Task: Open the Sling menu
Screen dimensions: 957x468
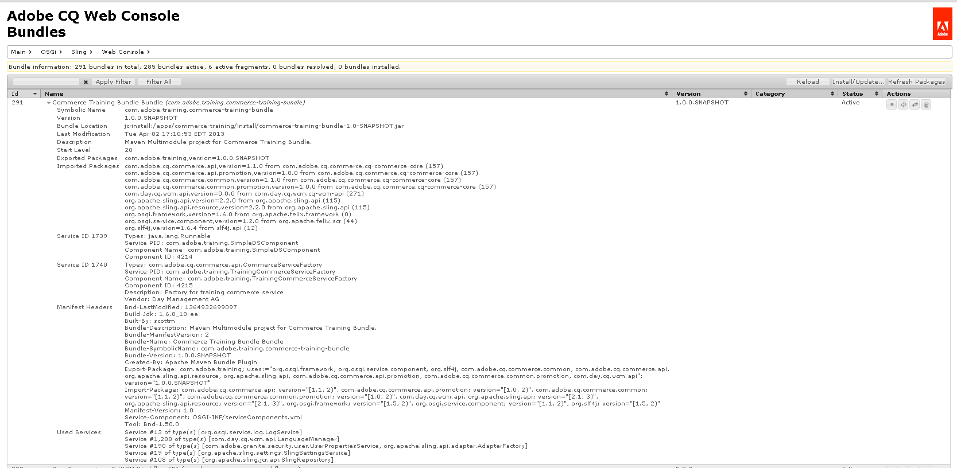Action: [82, 52]
